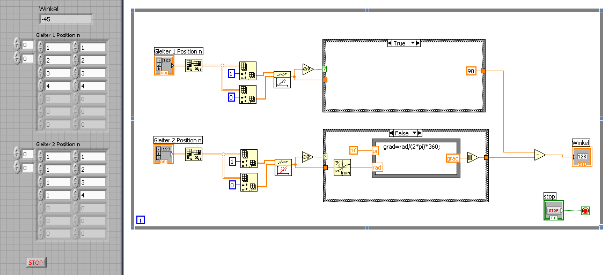
Task: Click Gleiter 2 second index stepper
Action: tap(17, 167)
